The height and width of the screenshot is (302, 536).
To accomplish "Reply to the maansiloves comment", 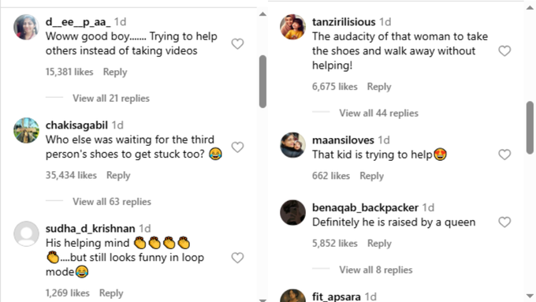I will (371, 176).
